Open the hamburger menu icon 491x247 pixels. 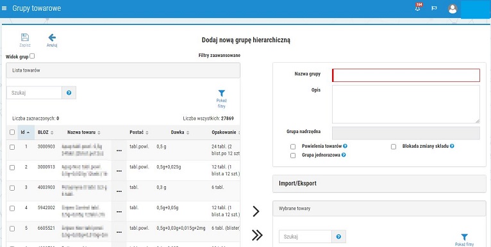coord(4,8)
